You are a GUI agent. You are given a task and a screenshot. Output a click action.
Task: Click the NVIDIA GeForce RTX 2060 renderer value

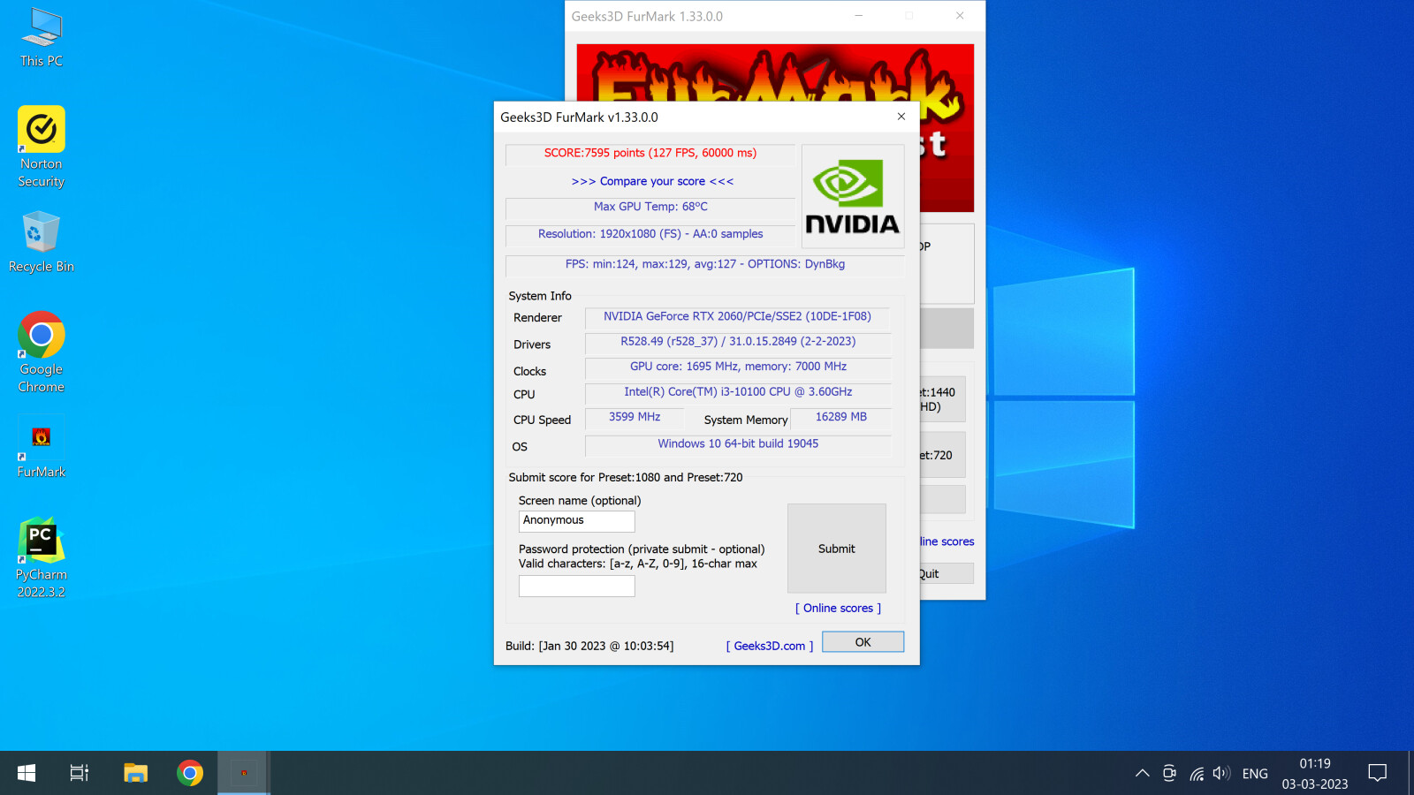[737, 316]
